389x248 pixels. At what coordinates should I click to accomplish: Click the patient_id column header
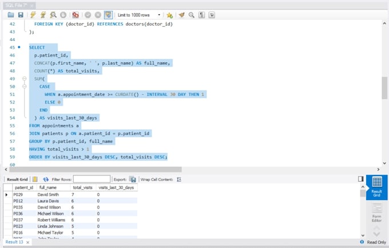[24, 187]
